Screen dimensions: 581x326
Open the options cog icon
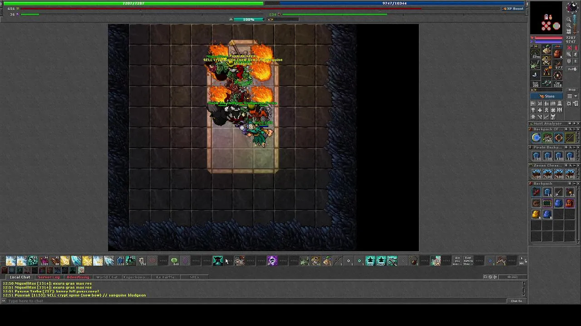click(569, 103)
